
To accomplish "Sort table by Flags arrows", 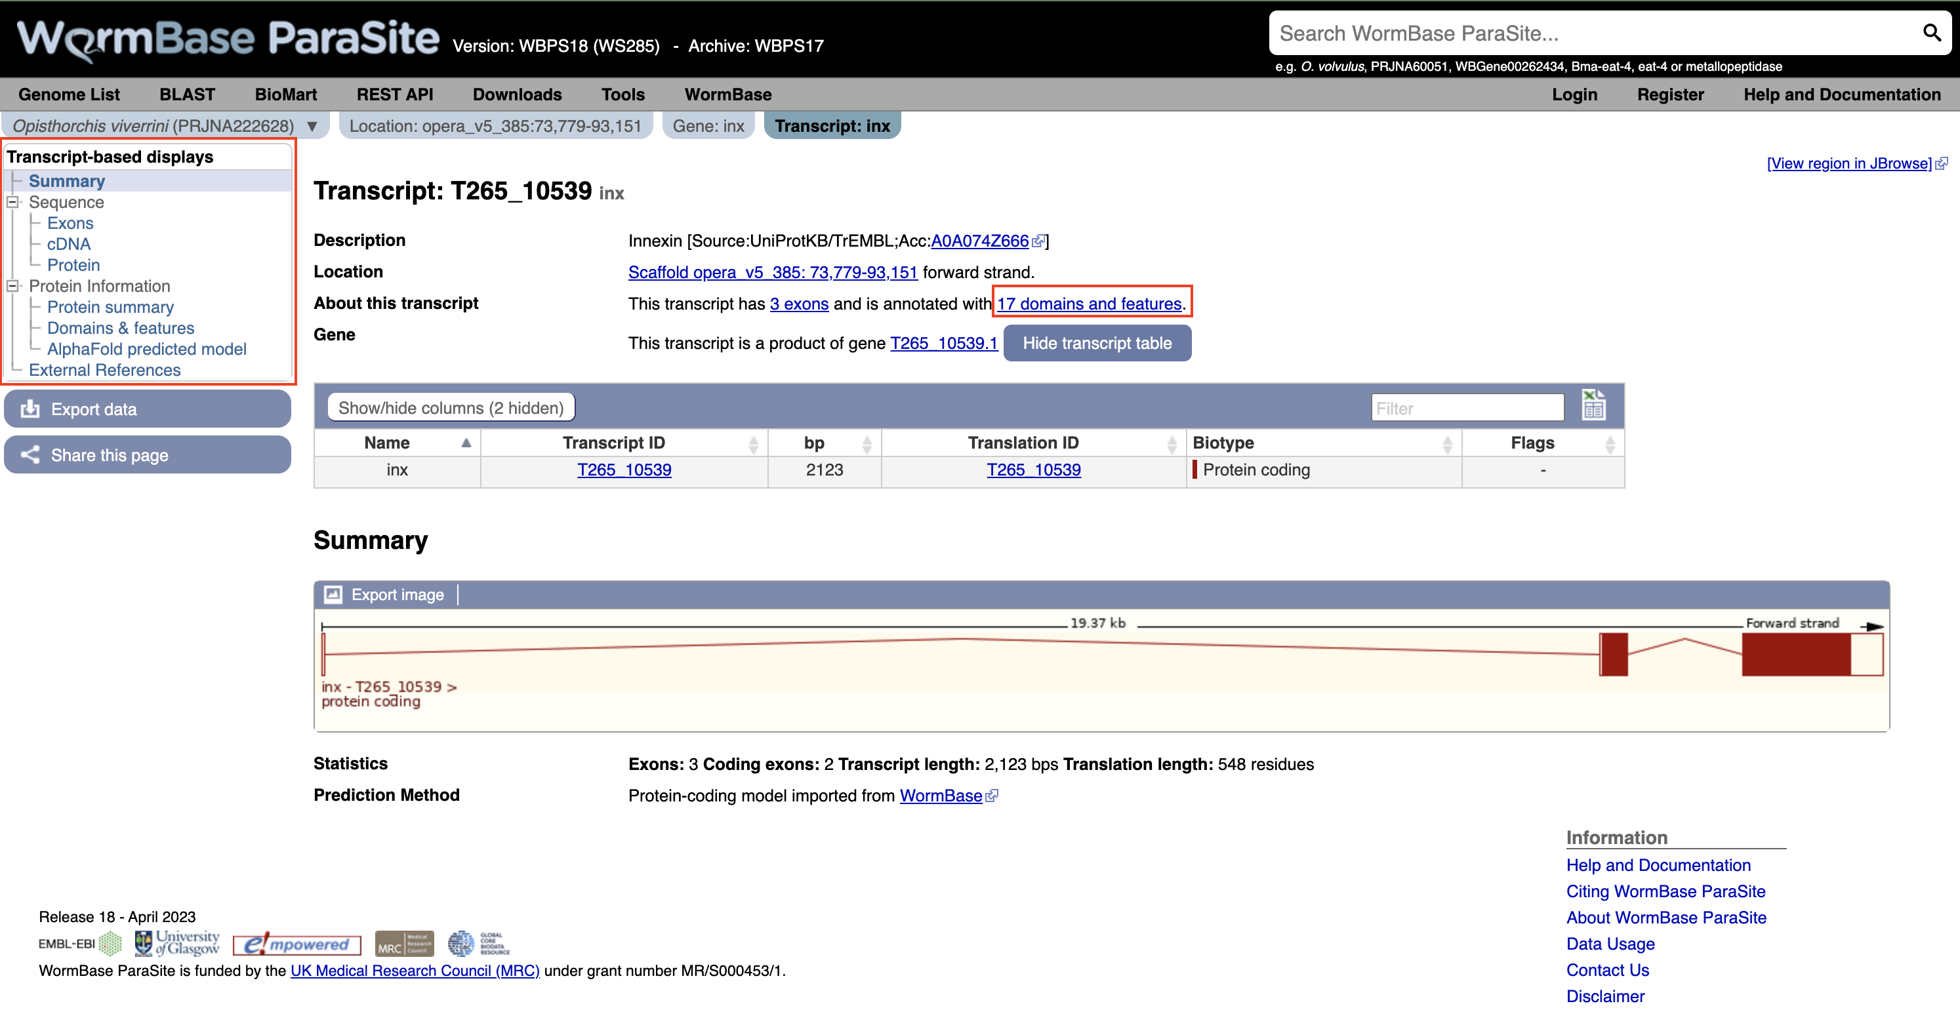I will click(x=1610, y=443).
